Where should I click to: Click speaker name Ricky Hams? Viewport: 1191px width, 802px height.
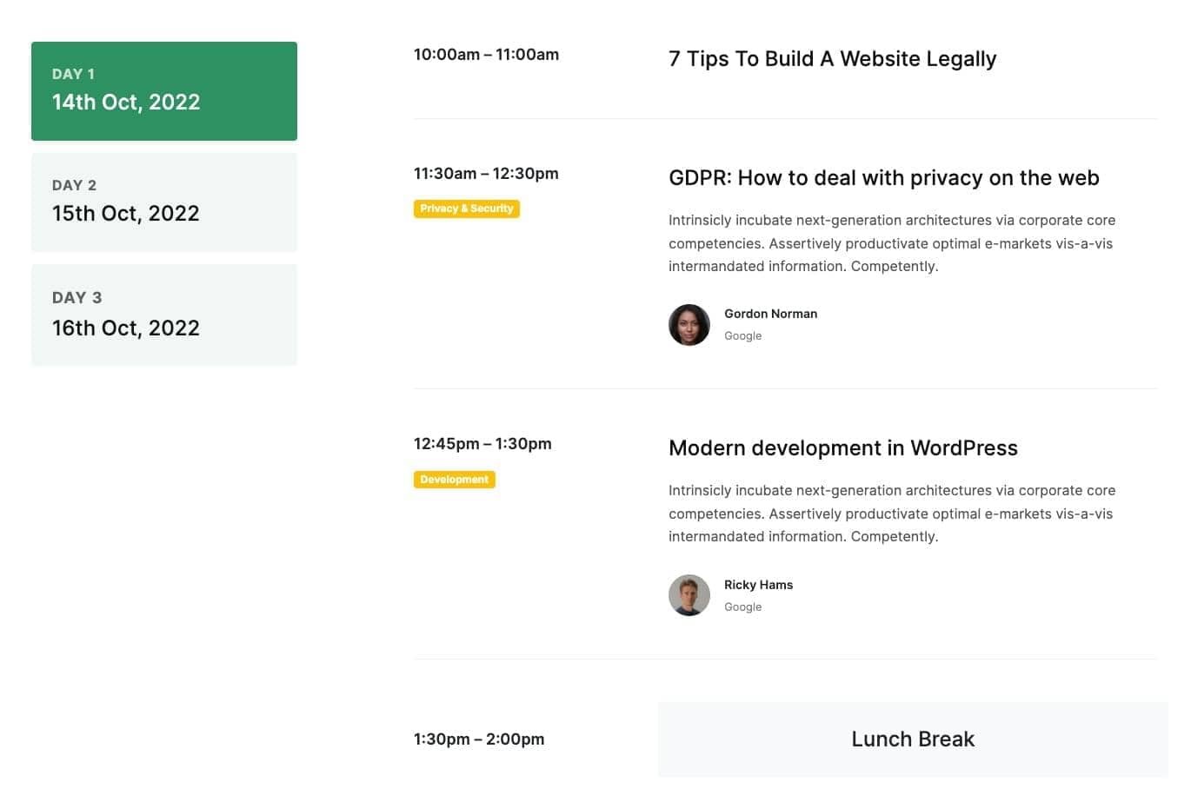(758, 585)
